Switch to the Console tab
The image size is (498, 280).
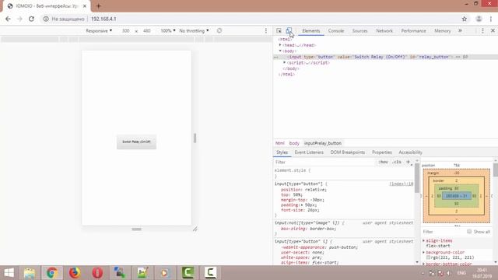coord(336,31)
